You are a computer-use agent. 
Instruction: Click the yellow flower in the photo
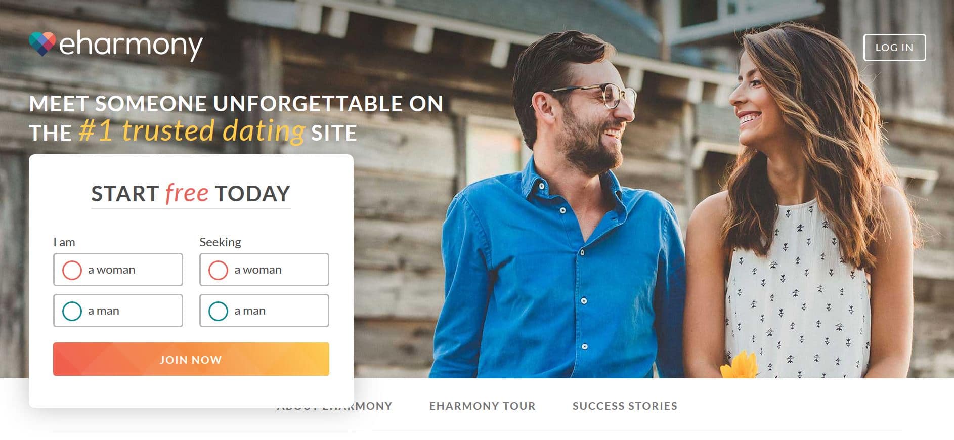coord(740,366)
